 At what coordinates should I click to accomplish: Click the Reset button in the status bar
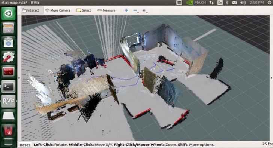pyautogui.click(x=25, y=145)
